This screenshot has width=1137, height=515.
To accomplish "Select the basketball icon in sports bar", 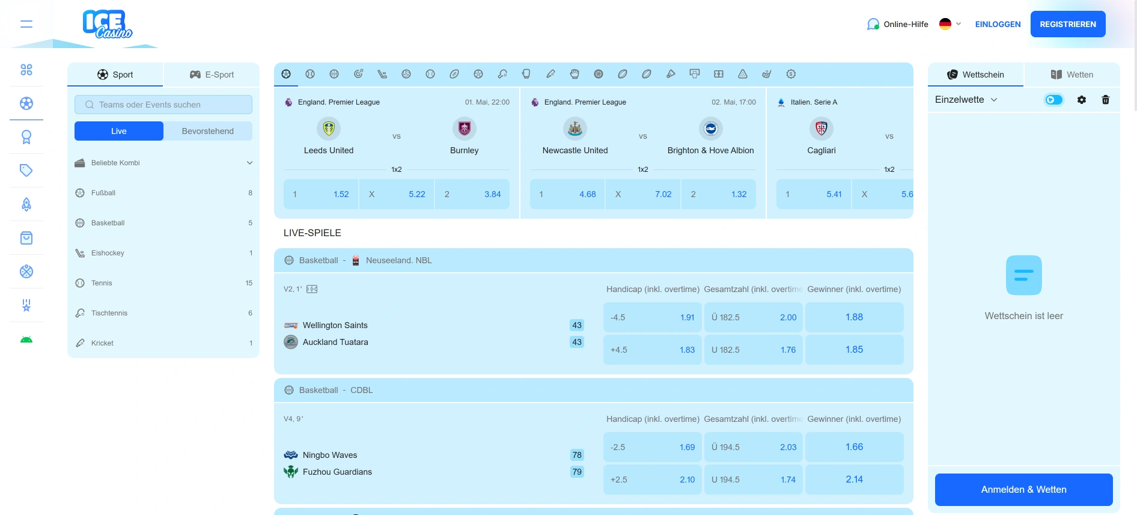I will pyautogui.click(x=334, y=74).
